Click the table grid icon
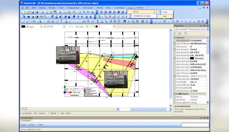 click(143, 22)
